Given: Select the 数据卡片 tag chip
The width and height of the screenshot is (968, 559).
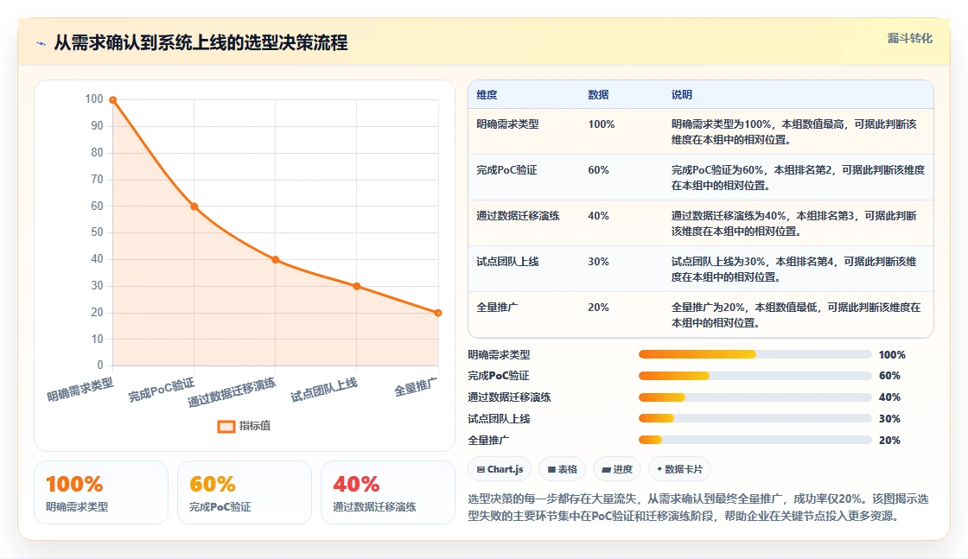Looking at the screenshot, I should [679, 469].
